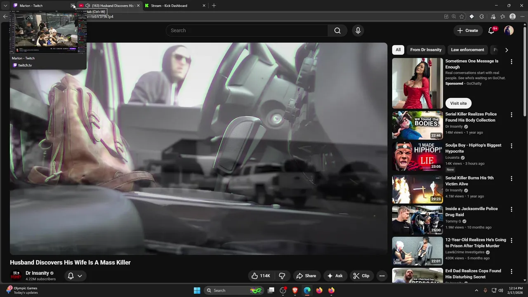The height and width of the screenshot is (297, 528).
Task: Mute the YouTube tab via speaker icon
Action: (87, 6)
